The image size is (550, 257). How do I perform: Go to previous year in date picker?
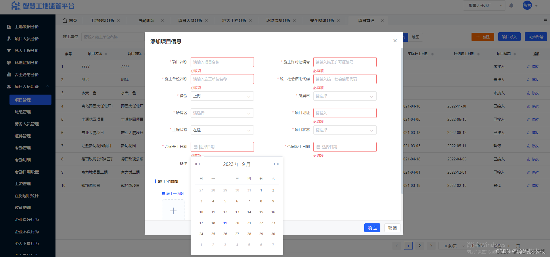tap(196, 164)
